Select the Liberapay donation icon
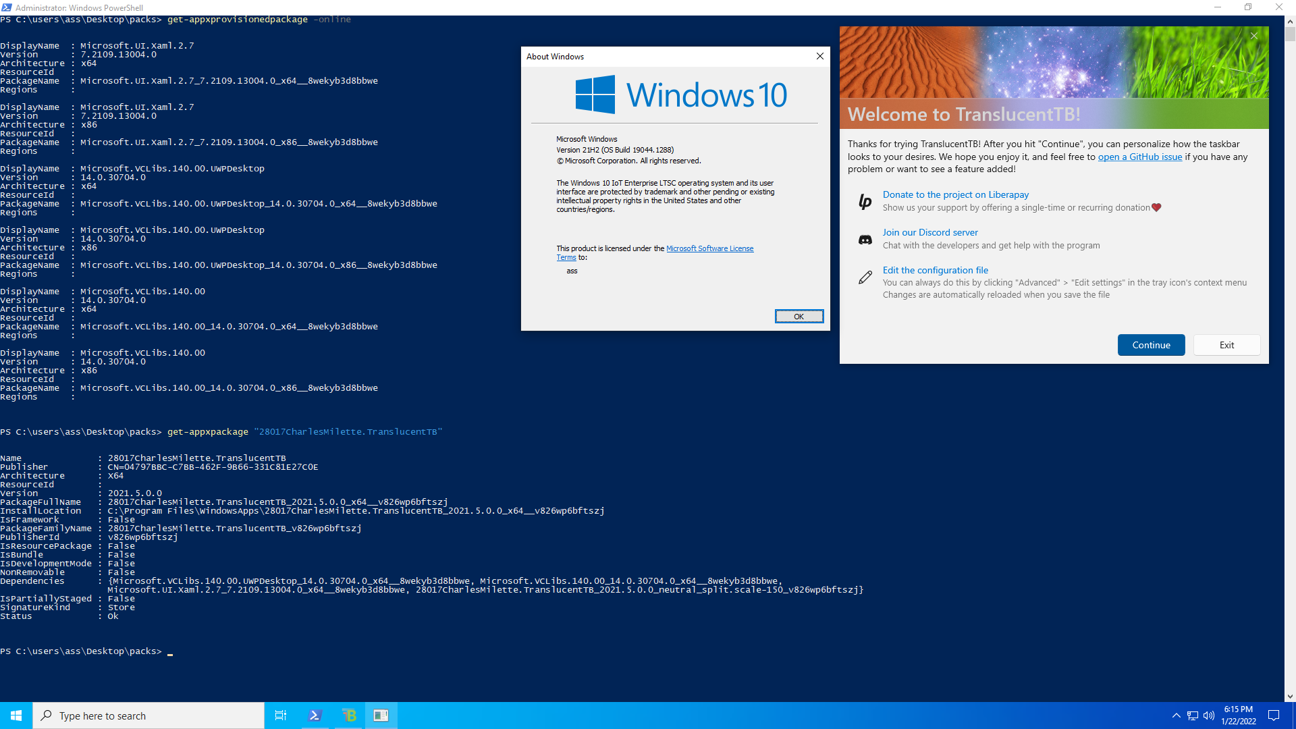The image size is (1296, 729). pyautogui.click(x=865, y=201)
